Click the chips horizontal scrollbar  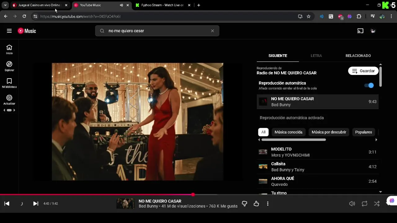click(294, 140)
